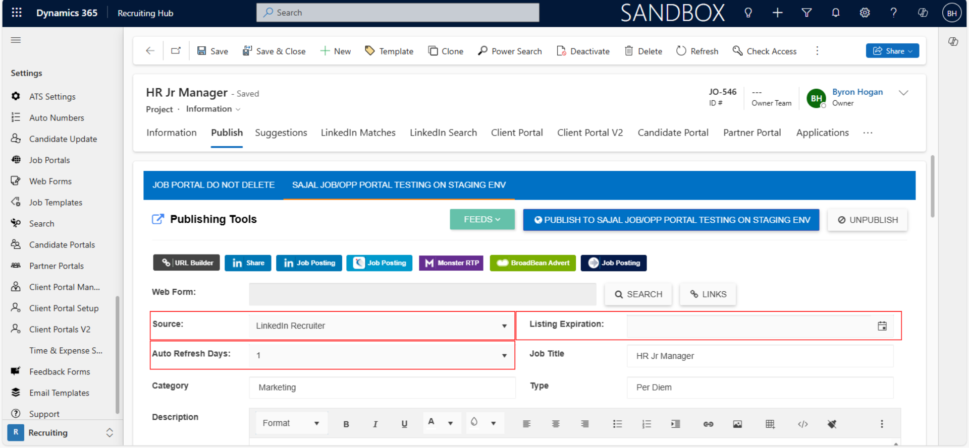Open the background color dropdown arrow

pyautogui.click(x=493, y=423)
